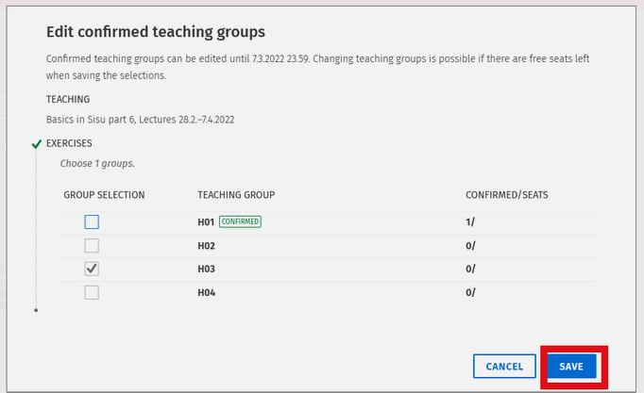
Task: Tick the H01 group selection checkbox
Action: coord(92,222)
